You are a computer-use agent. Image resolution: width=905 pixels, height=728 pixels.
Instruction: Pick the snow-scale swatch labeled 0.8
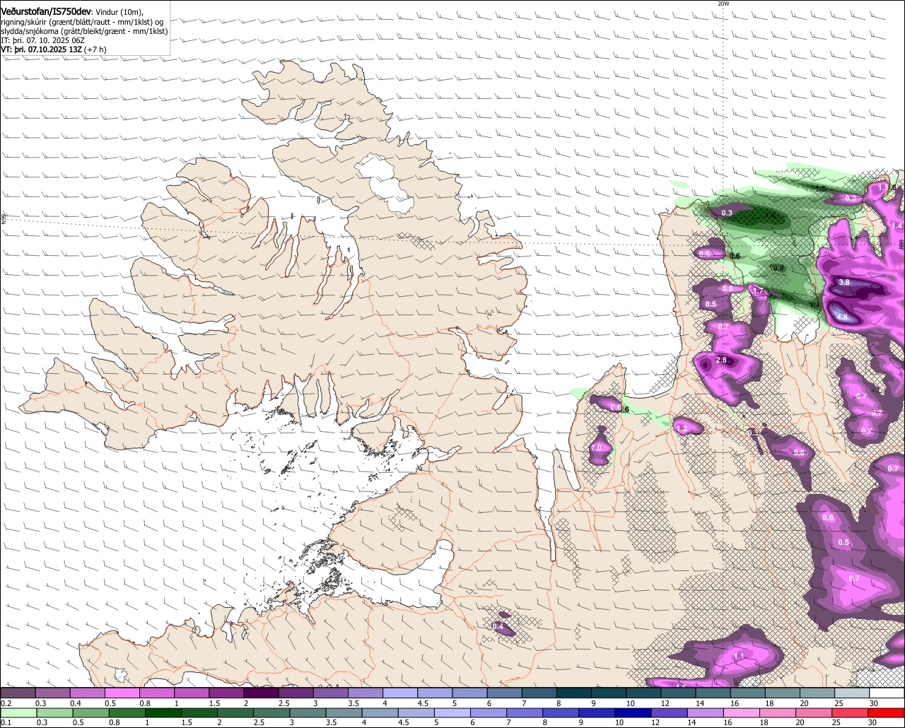tap(157, 693)
